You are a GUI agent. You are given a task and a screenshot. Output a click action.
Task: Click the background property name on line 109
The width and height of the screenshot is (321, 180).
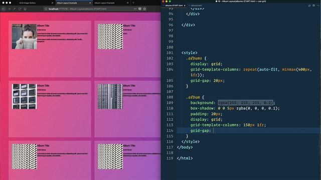pos(202,102)
